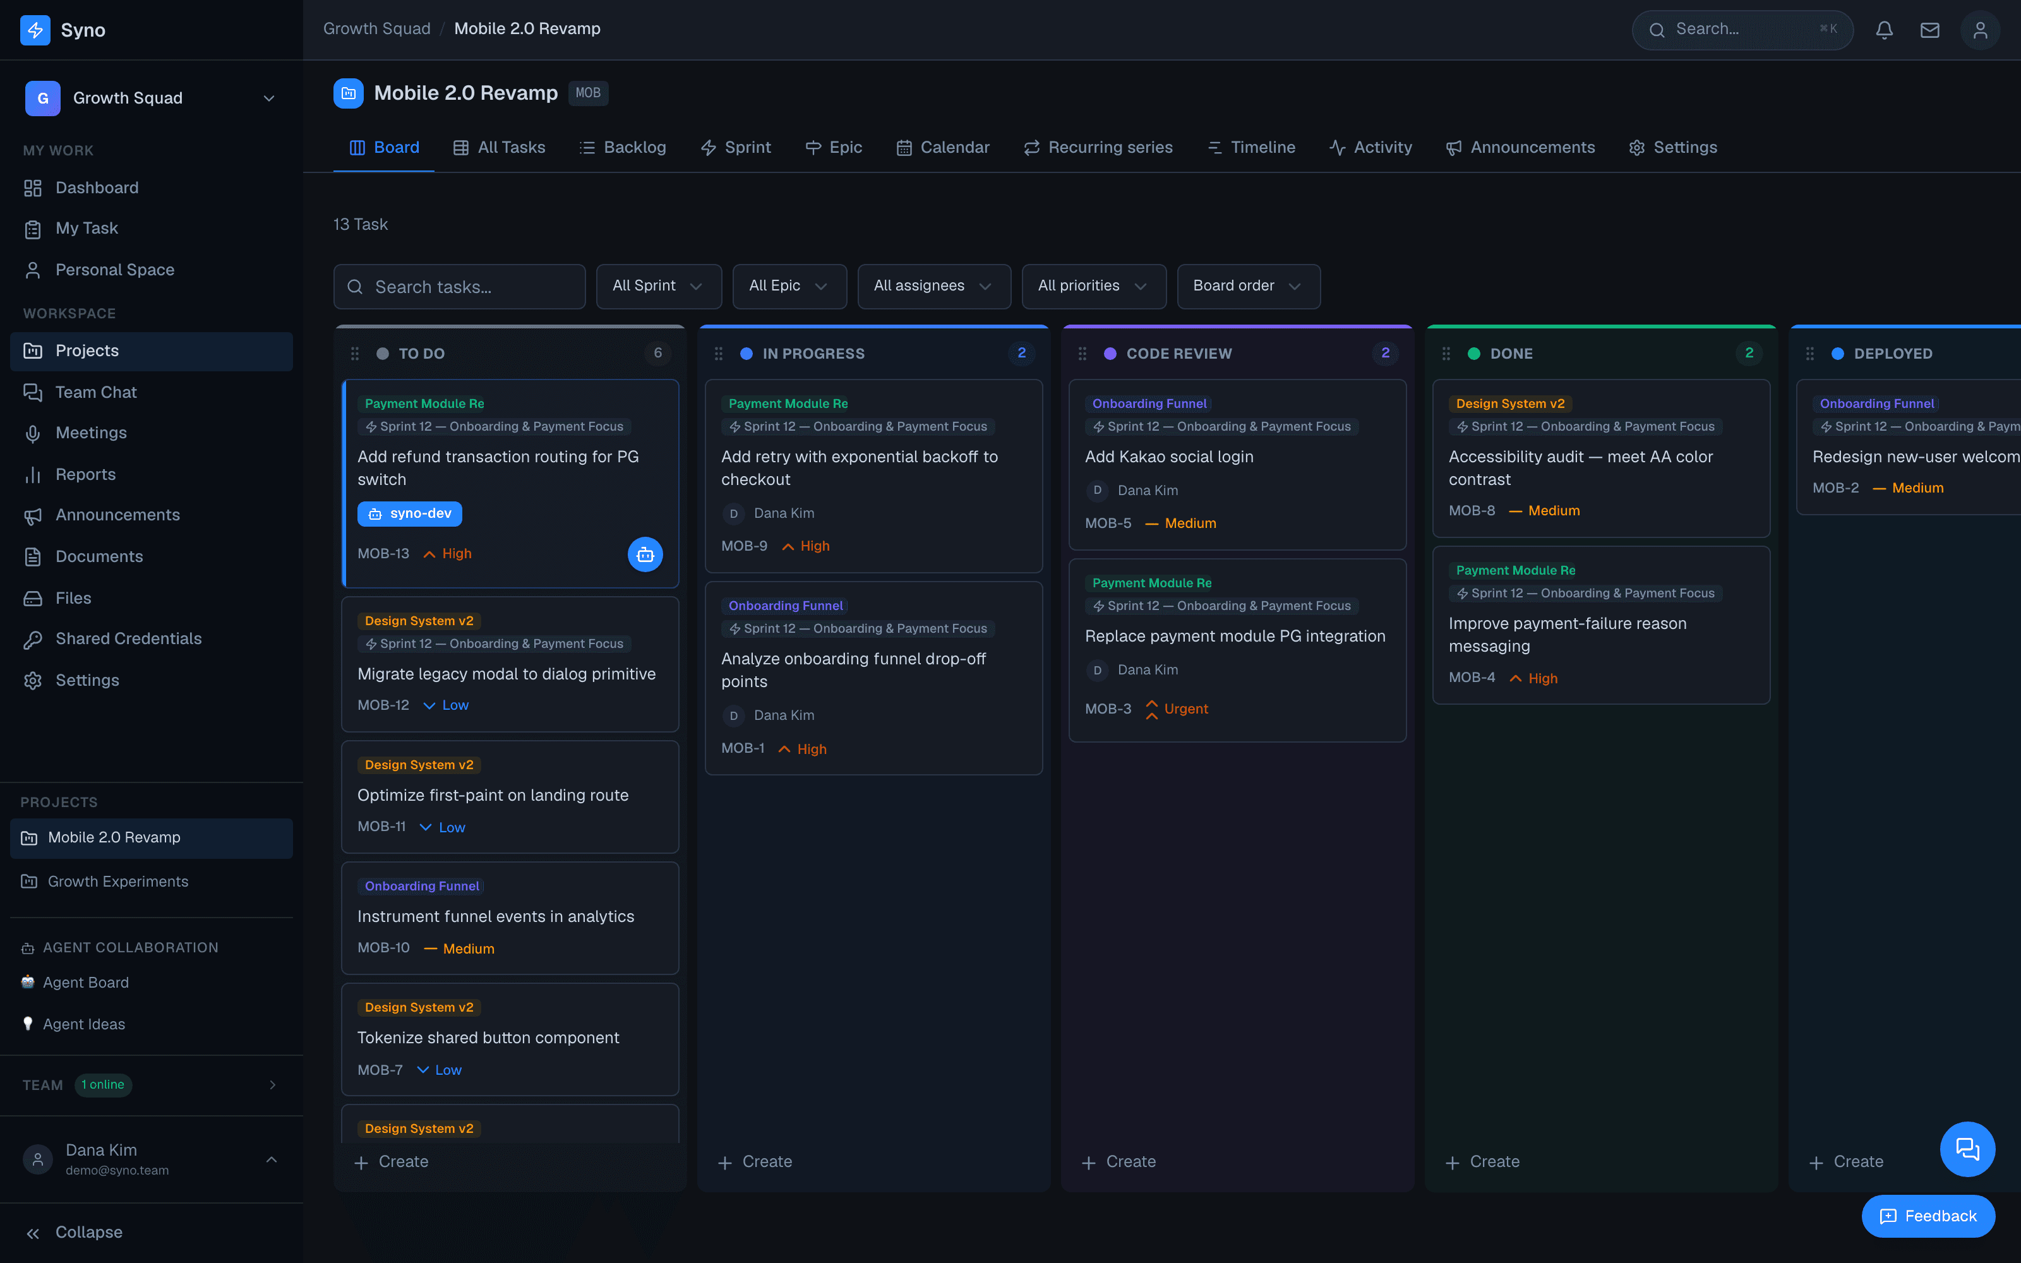Viewport: 2021px width, 1263px height.
Task: Grab the TO DO column drag handle
Action: (355, 354)
